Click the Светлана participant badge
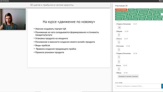This screenshot has height=92, width=163. tap(151, 17)
